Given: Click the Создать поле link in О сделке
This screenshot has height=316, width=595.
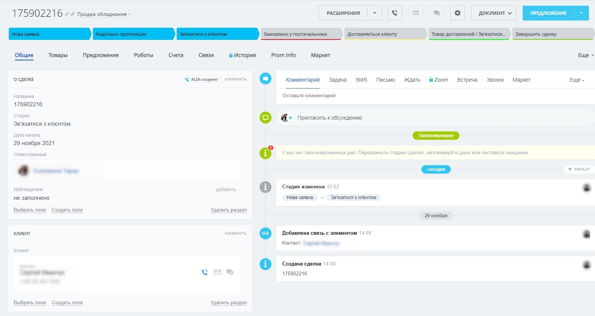Looking at the screenshot, I should pos(67,210).
